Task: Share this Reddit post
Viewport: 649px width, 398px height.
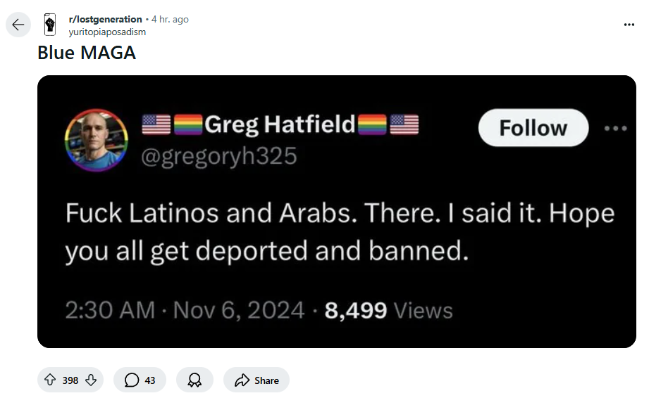Action: tap(256, 380)
